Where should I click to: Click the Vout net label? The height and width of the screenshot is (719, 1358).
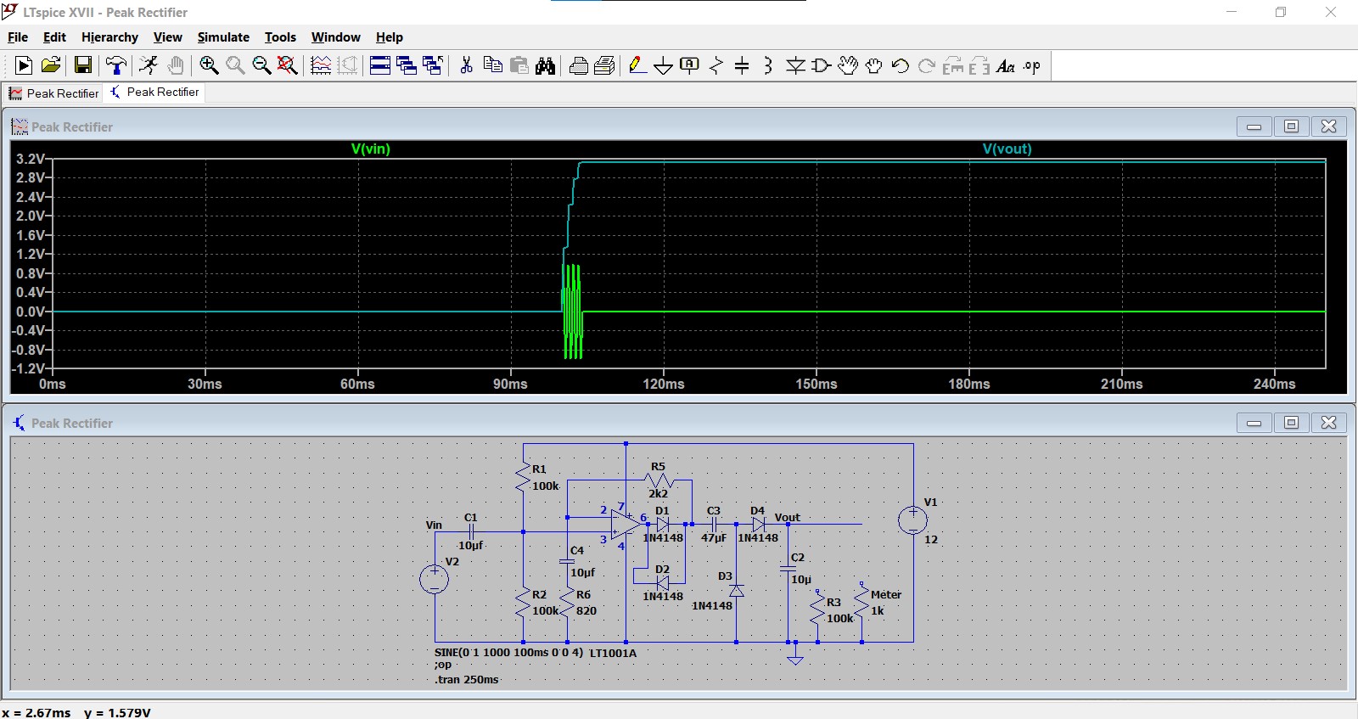(787, 517)
